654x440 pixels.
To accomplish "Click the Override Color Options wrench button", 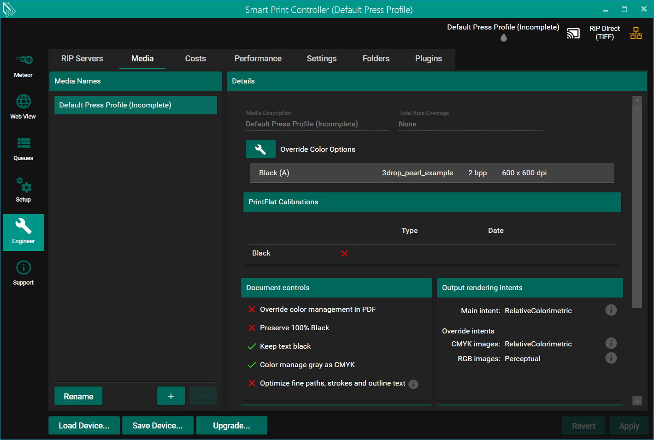I will 260,149.
